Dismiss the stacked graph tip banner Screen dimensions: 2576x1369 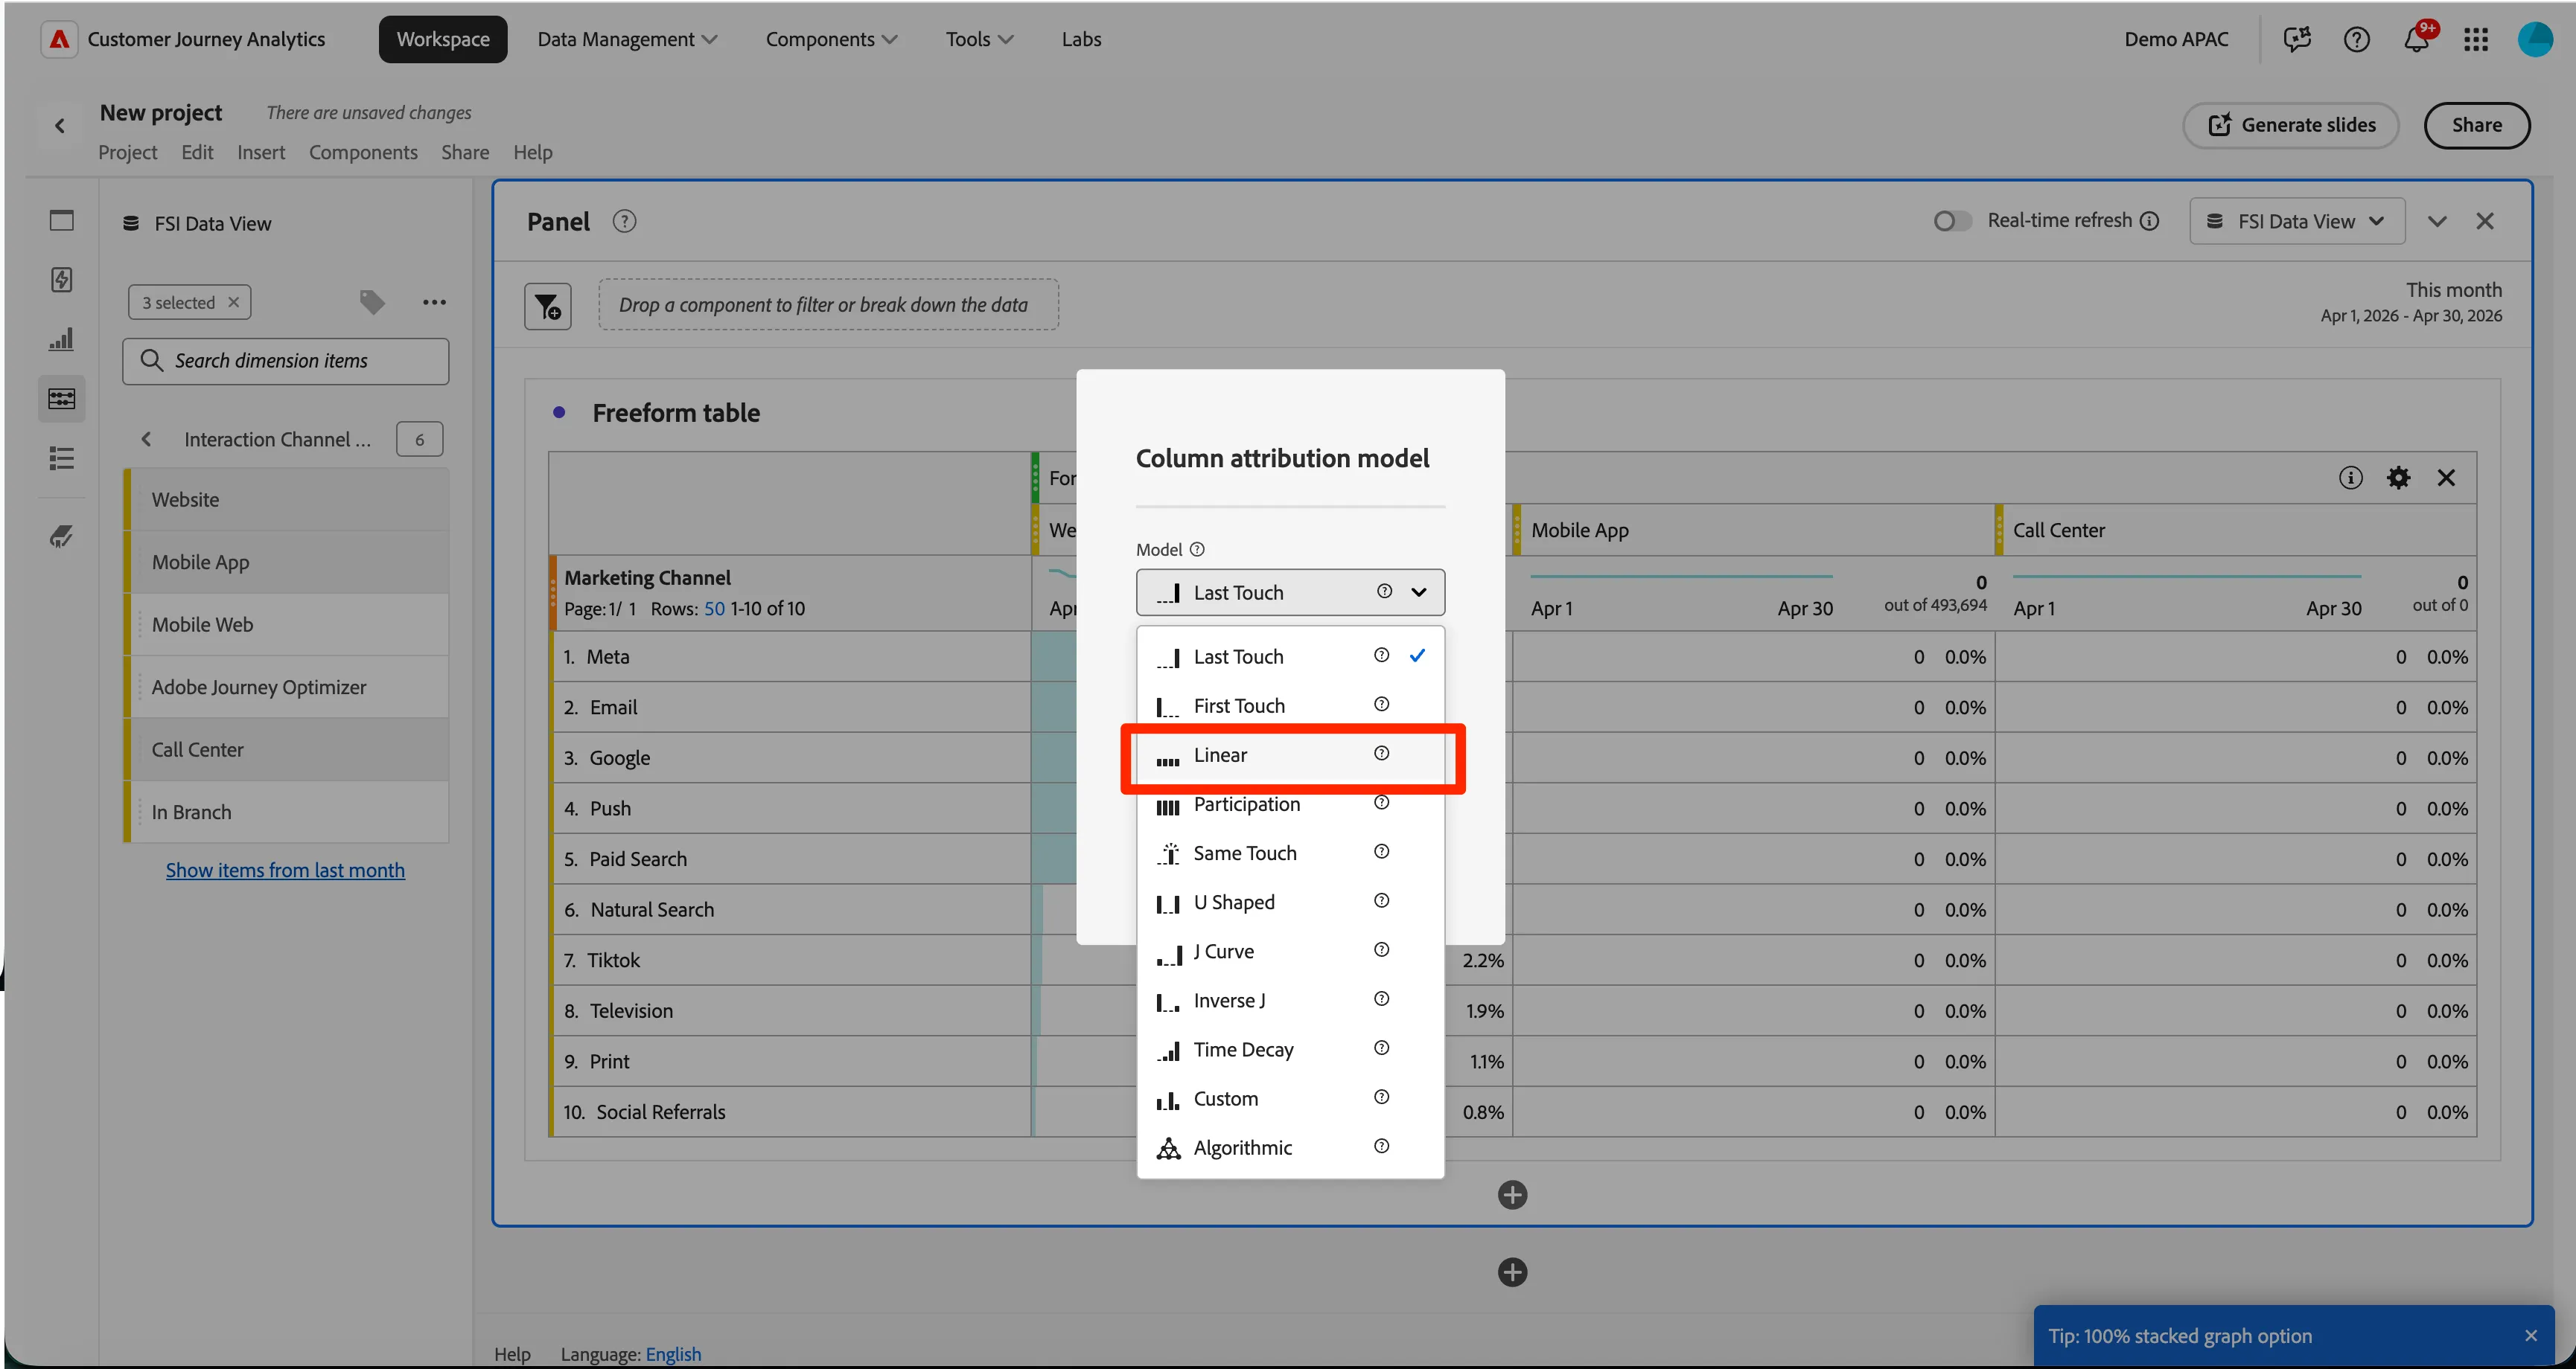[2530, 1335]
